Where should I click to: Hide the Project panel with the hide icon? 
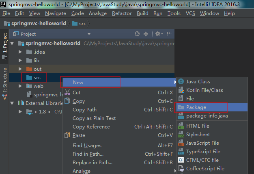pos(169,34)
